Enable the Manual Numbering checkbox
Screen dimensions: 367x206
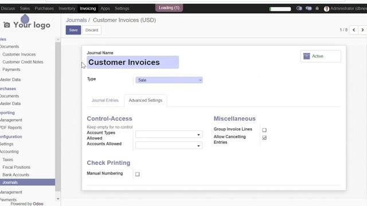[x=138, y=174]
